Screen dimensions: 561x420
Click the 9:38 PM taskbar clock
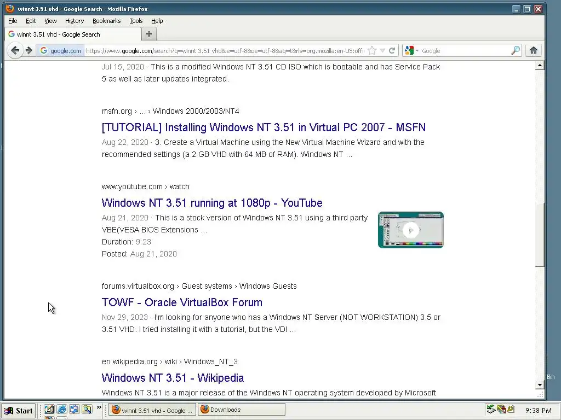[x=538, y=410]
